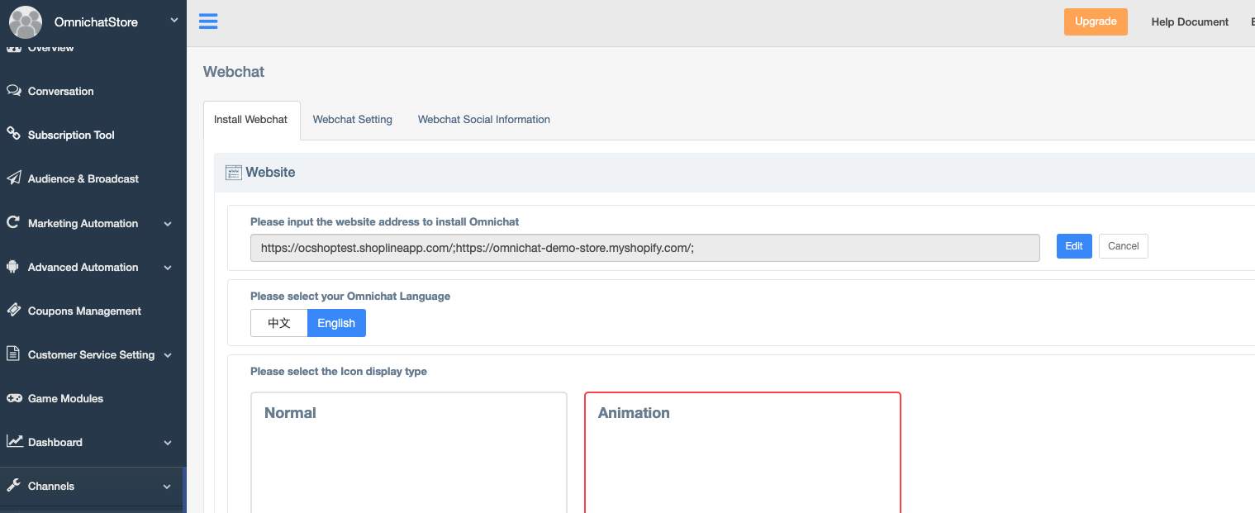The height and width of the screenshot is (513, 1255).
Task: Click the Game Modules gamepad icon
Action: tap(14, 398)
